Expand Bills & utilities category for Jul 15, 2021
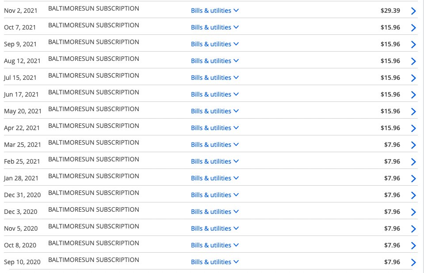The height and width of the screenshot is (273, 424). coord(215,78)
